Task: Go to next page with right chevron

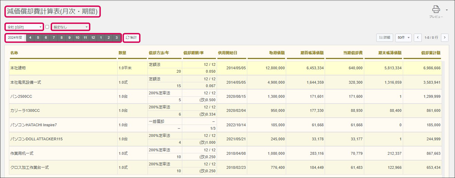Action: pyautogui.click(x=445, y=38)
